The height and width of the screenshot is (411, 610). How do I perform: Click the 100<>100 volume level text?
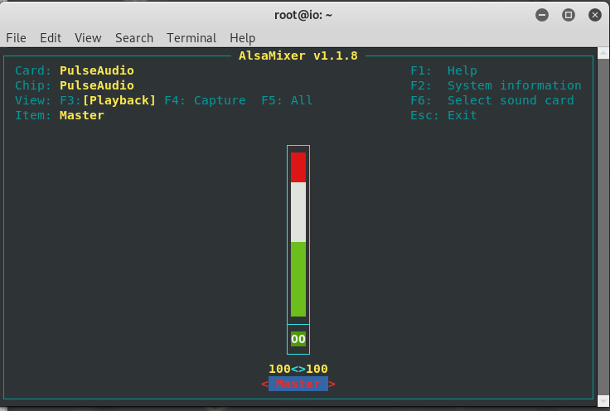298,369
